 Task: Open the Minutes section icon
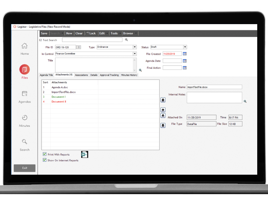(24, 117)
